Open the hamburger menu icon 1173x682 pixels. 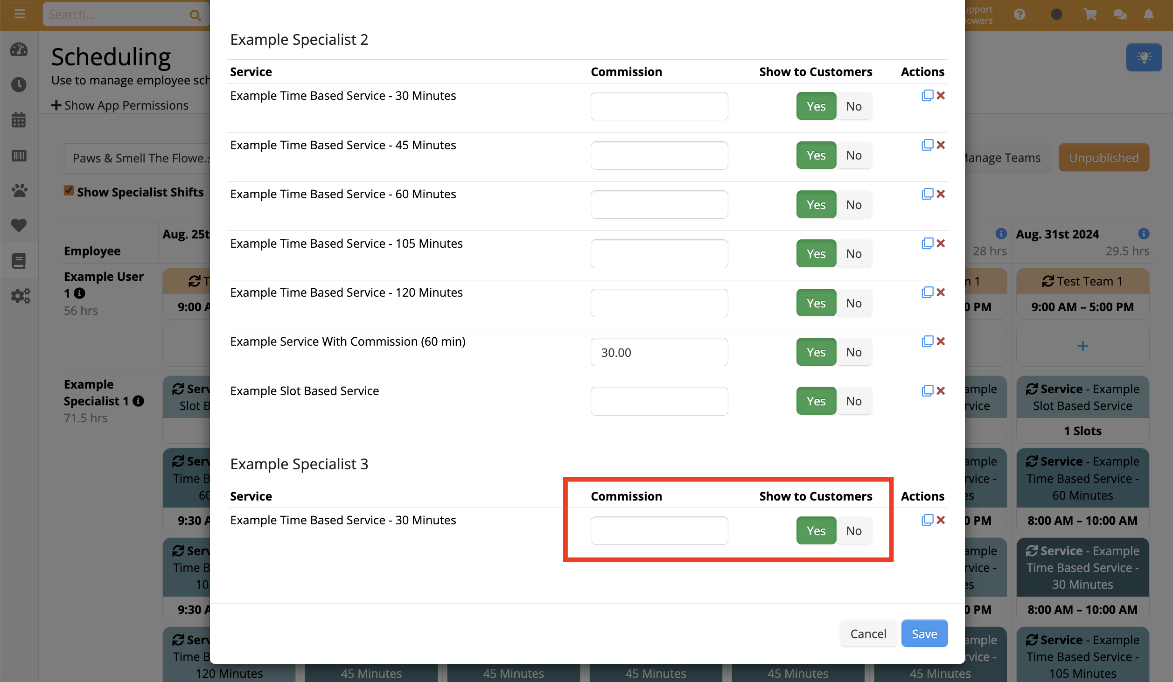tap(20, 14)
